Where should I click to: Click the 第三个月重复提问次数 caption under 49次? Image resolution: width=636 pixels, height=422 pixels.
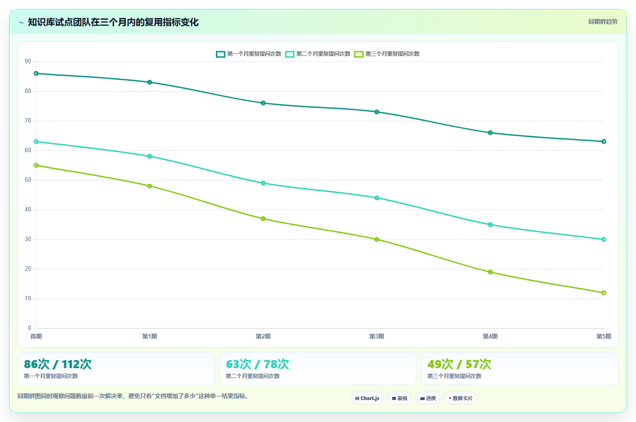point(454,376)
